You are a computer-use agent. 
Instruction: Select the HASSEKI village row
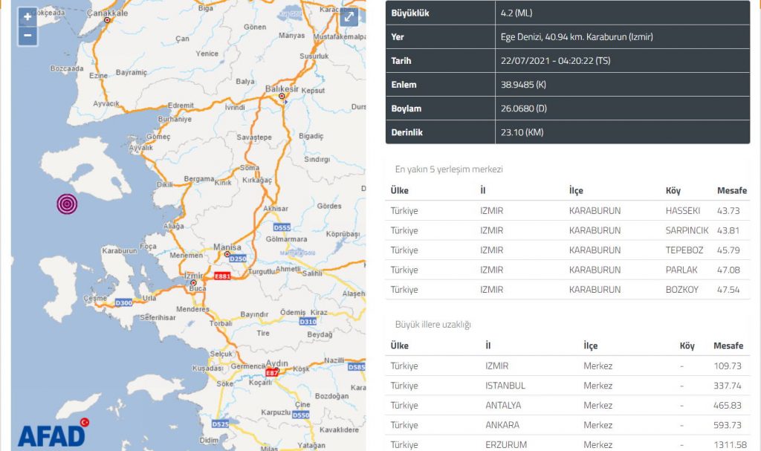tap(569, 211)
